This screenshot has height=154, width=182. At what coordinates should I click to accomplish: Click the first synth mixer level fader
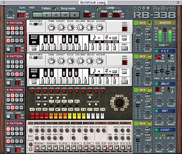[x=138, y=41]
